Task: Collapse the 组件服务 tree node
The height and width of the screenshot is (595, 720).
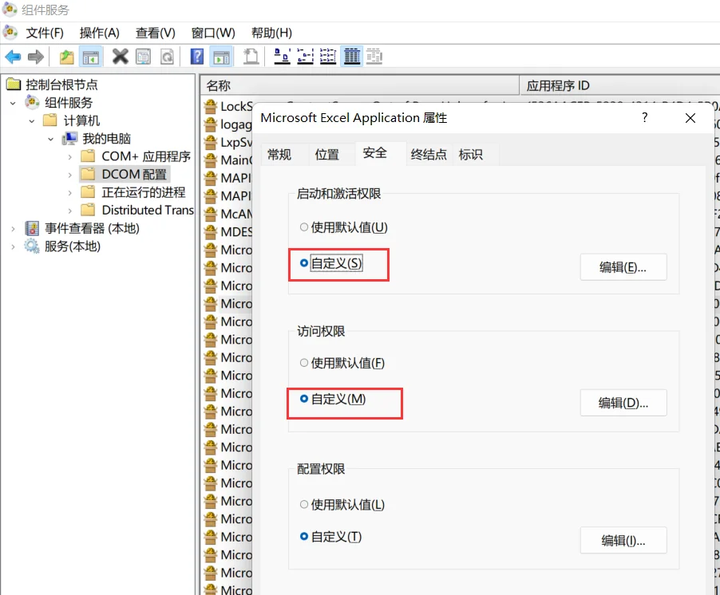Action: 14,103
